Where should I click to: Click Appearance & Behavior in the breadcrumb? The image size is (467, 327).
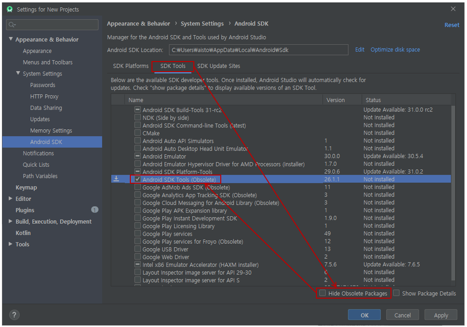click(139, 24)
